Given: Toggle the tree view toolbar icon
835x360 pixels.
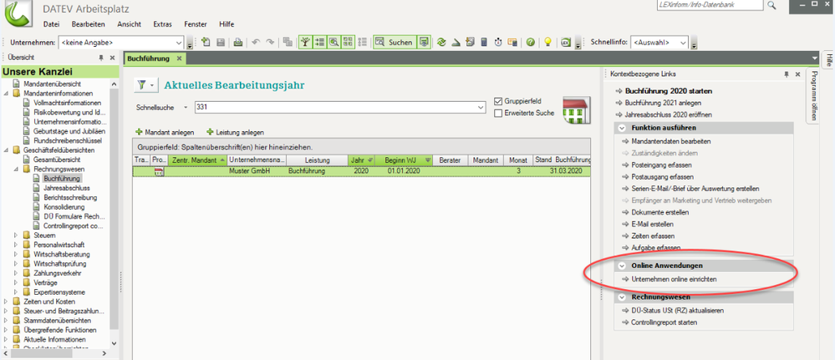Looking at the screenshot, I should (306, 43).
